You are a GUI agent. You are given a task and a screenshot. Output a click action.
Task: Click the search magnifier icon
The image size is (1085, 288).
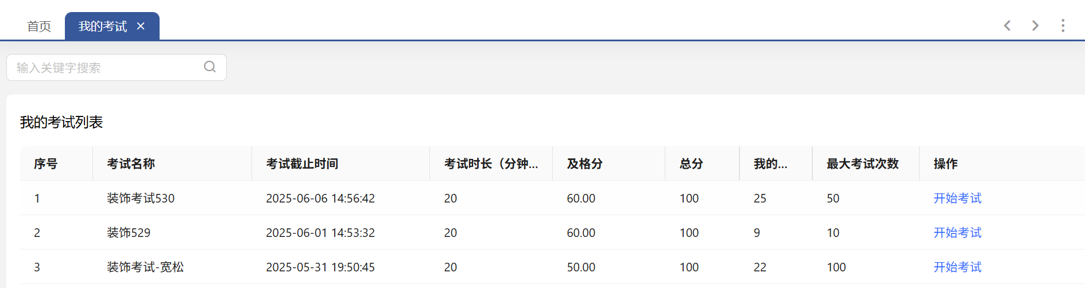(x=210, y=67)
